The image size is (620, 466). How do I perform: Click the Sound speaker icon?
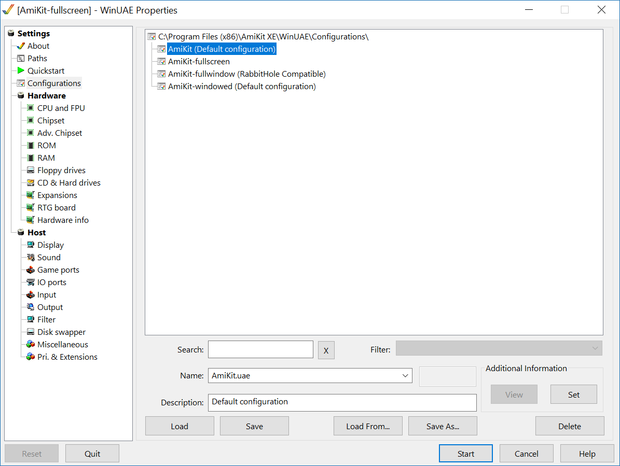(31, 258)
